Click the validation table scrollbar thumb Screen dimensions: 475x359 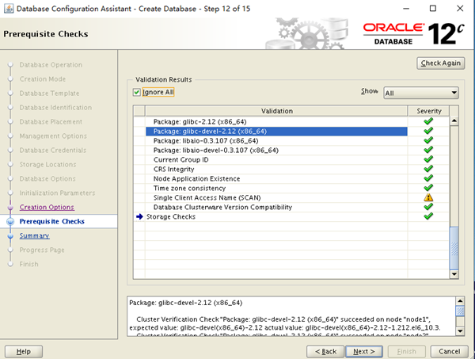[x=454, y=248]
